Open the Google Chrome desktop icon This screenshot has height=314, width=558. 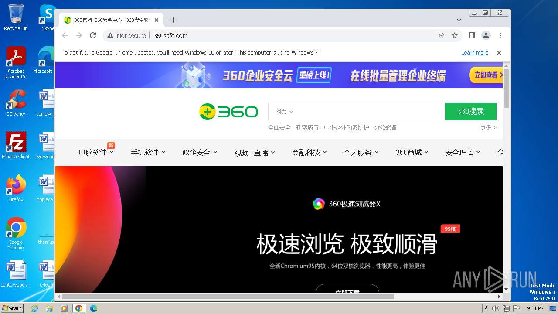point(16,233)
